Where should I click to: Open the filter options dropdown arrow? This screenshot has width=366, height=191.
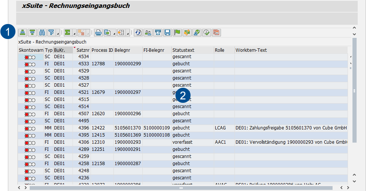(57, 34)
